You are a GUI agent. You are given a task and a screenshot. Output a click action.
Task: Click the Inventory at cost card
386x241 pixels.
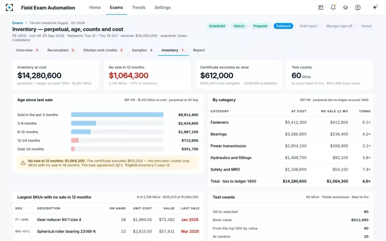coord(56,75)
